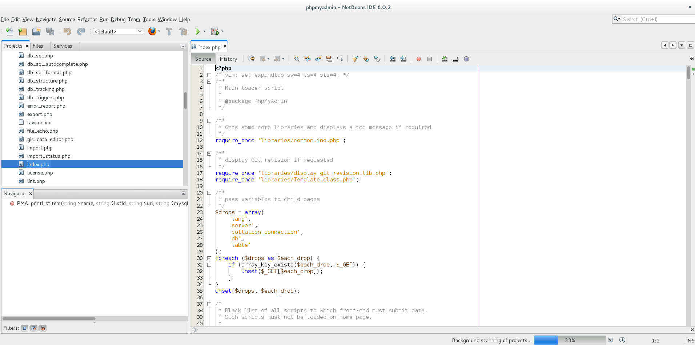Toggle the show fields filter in Navigator
The image size is (695, 345).
tap(25, 328)
